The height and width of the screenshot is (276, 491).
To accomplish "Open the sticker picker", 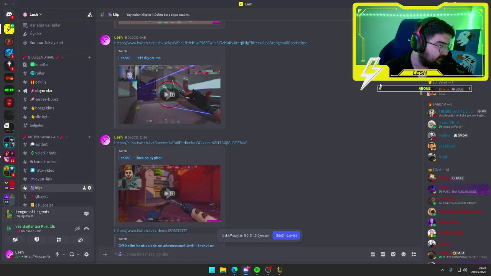I will (393, 254).
